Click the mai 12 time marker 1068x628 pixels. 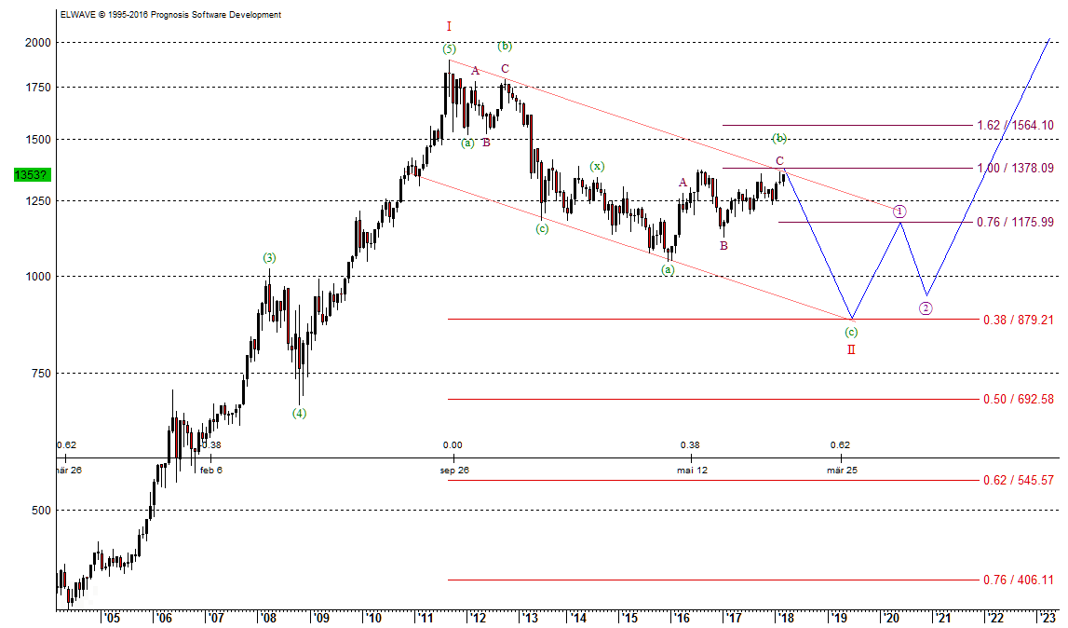click(692, 470)
